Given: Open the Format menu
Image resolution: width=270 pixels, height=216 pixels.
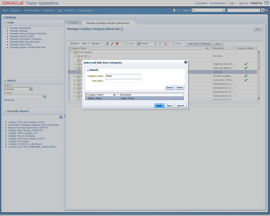Looking at the screenshot, I should click(x=96, y=43).
